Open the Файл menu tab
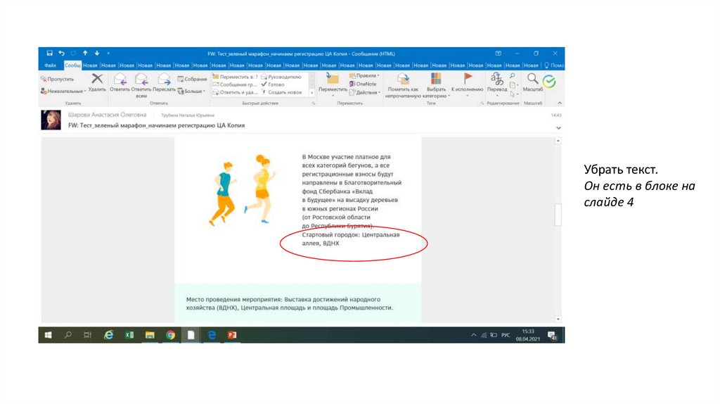The image size is (720, 404). (x=51, y=65)
